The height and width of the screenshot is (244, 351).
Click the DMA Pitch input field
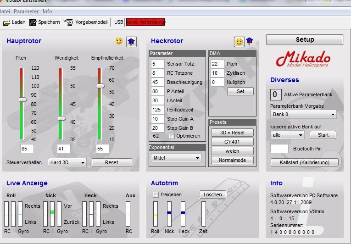pos(217,64)
